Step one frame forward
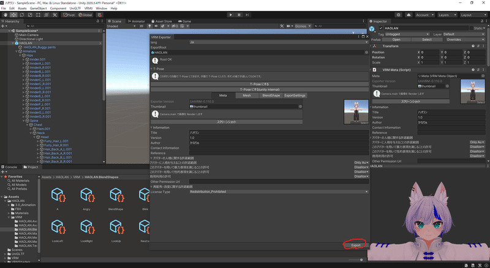Screen dimensions: 490x268 tap(247, 15)
